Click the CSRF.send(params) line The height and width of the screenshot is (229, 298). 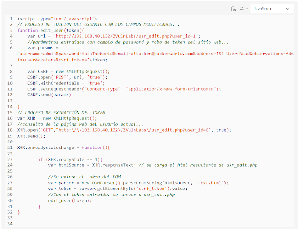49,95
